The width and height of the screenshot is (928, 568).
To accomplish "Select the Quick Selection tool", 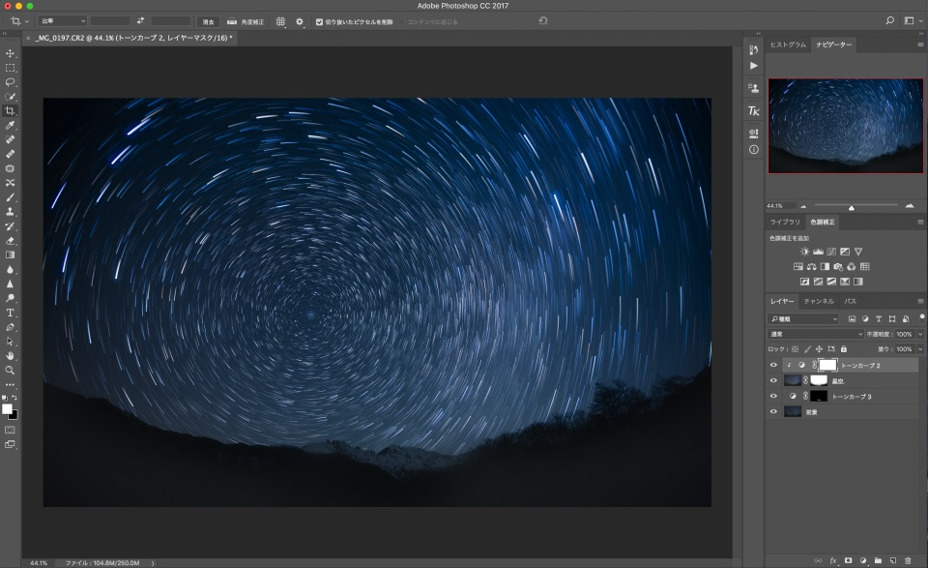I will (x=10, y=97).
